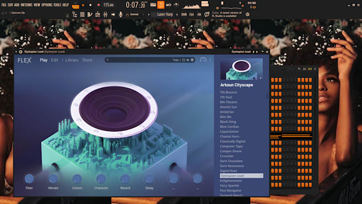Image resolution: width=362 pixels, height=204 pixels.
Task: Open the FILE menu
Action: point(4,5)
